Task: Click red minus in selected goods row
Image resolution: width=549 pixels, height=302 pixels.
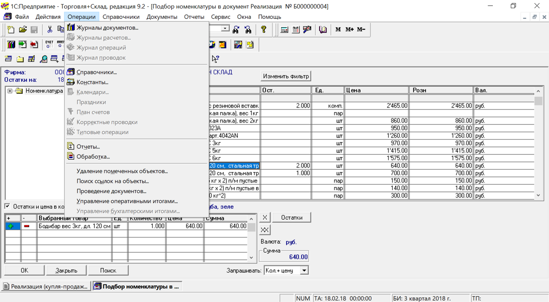Action: [x=27, y=226]
